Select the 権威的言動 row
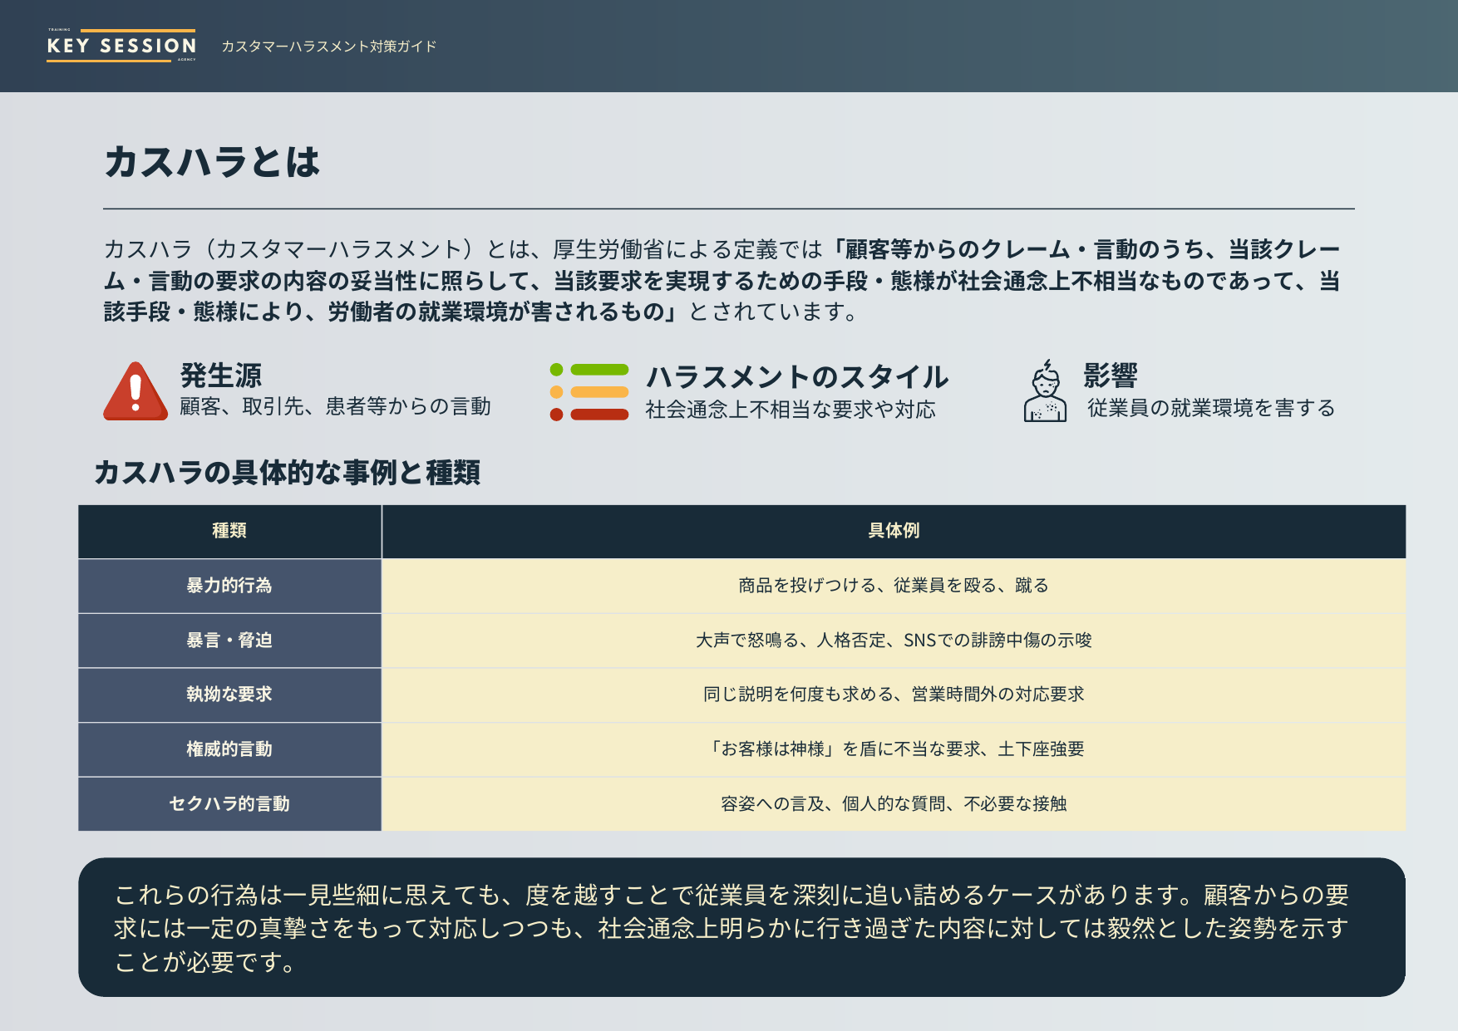 229,749
